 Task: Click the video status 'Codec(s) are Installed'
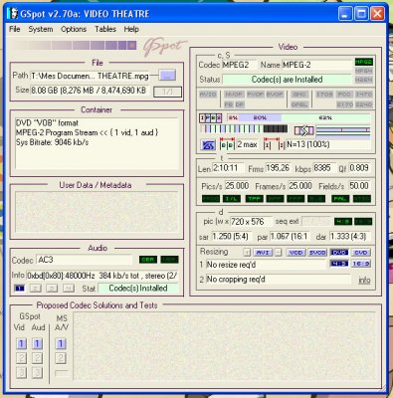click(287, 80)
